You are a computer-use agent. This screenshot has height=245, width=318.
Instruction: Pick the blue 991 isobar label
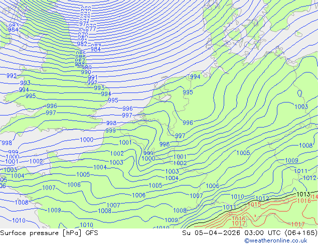pos(92,77)
